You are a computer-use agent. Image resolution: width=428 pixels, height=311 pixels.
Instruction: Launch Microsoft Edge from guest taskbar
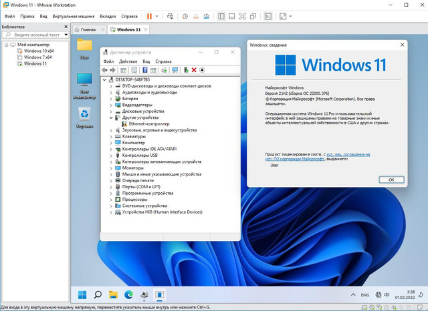[128, 295]
